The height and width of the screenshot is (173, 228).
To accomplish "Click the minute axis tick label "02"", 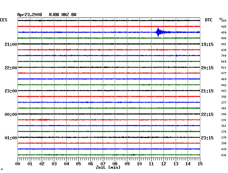I will (x=42, y=164).
